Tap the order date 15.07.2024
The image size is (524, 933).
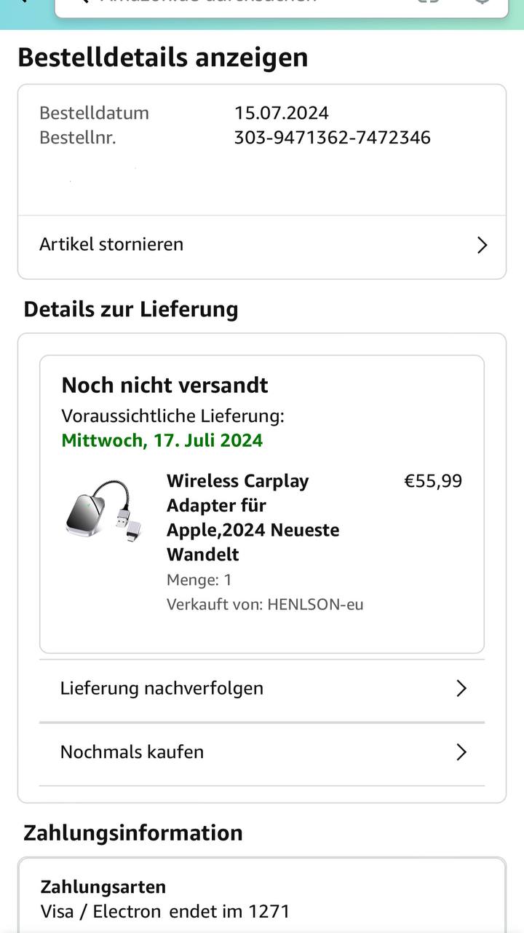(x=281, y=113)
